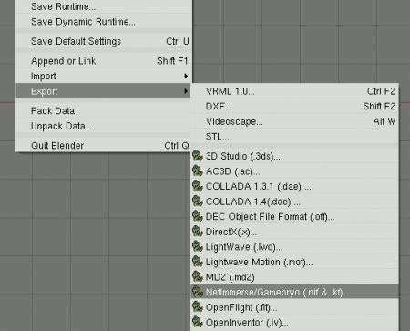
Task: Click the script icon beside OpenFlight (.flt)
Action: tap(198, 307)
